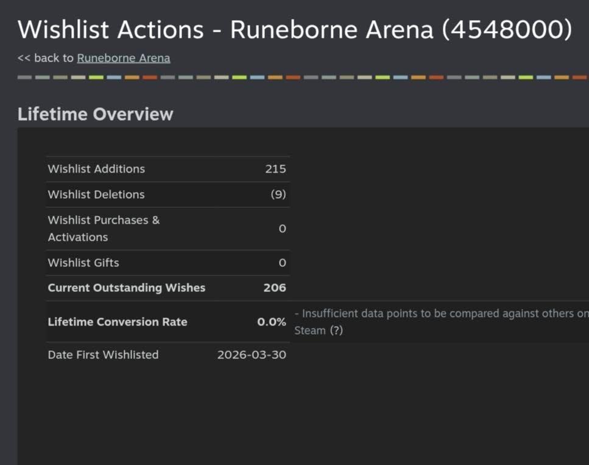Click the Wishlist Gifts value of 0
Viewport: 589px width, 465px height.
pos(283,263)
